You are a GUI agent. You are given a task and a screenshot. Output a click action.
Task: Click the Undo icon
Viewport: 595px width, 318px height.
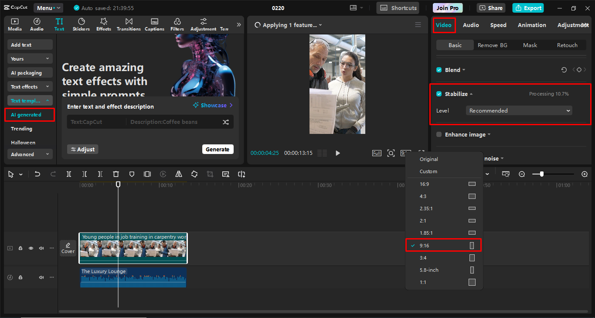pyautogui.click(x=37, y=174)
